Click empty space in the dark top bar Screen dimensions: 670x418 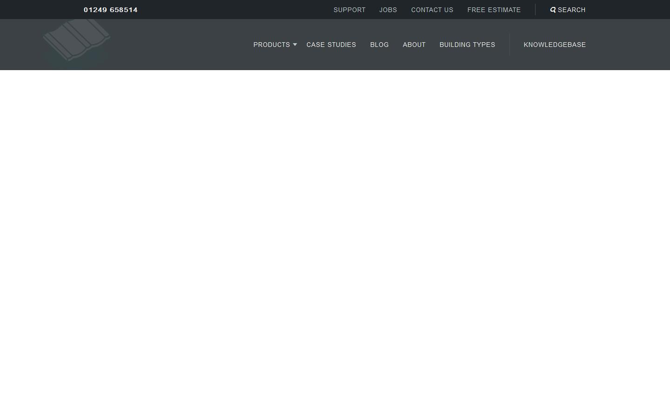point(233,10)
